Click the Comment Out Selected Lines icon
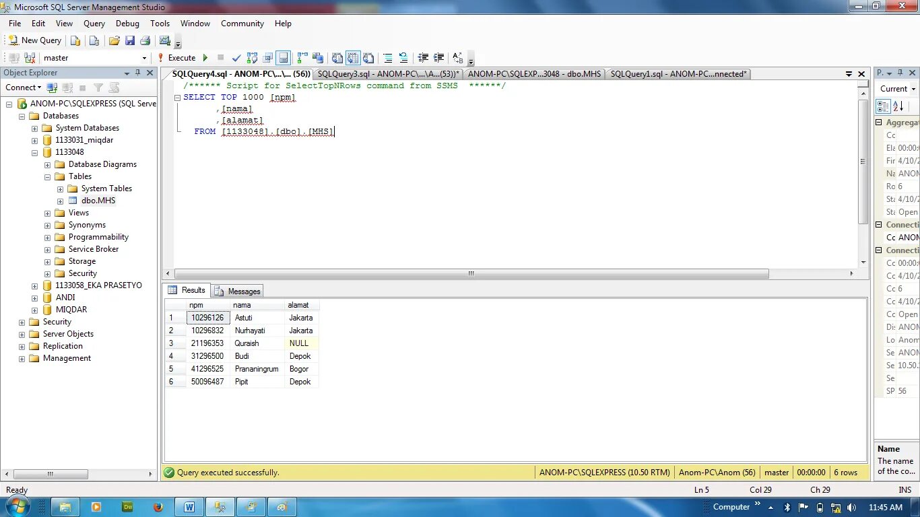Image resolution: width=920 pixels, height=517 pixels. [388, 58]
